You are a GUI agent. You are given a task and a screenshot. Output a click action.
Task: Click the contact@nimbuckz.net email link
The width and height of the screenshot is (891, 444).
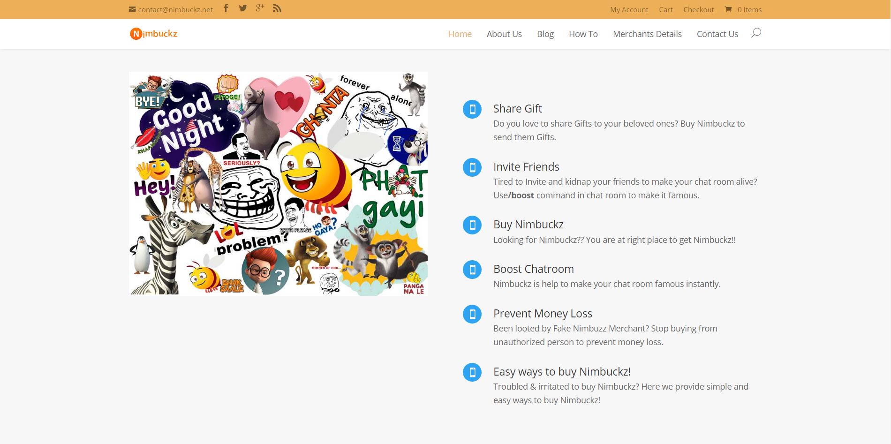point(175,9)
